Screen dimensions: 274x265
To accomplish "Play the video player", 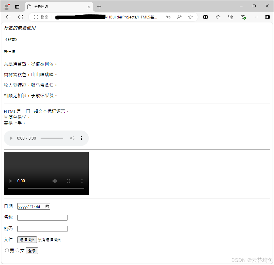I will click(x=11, y=181).
